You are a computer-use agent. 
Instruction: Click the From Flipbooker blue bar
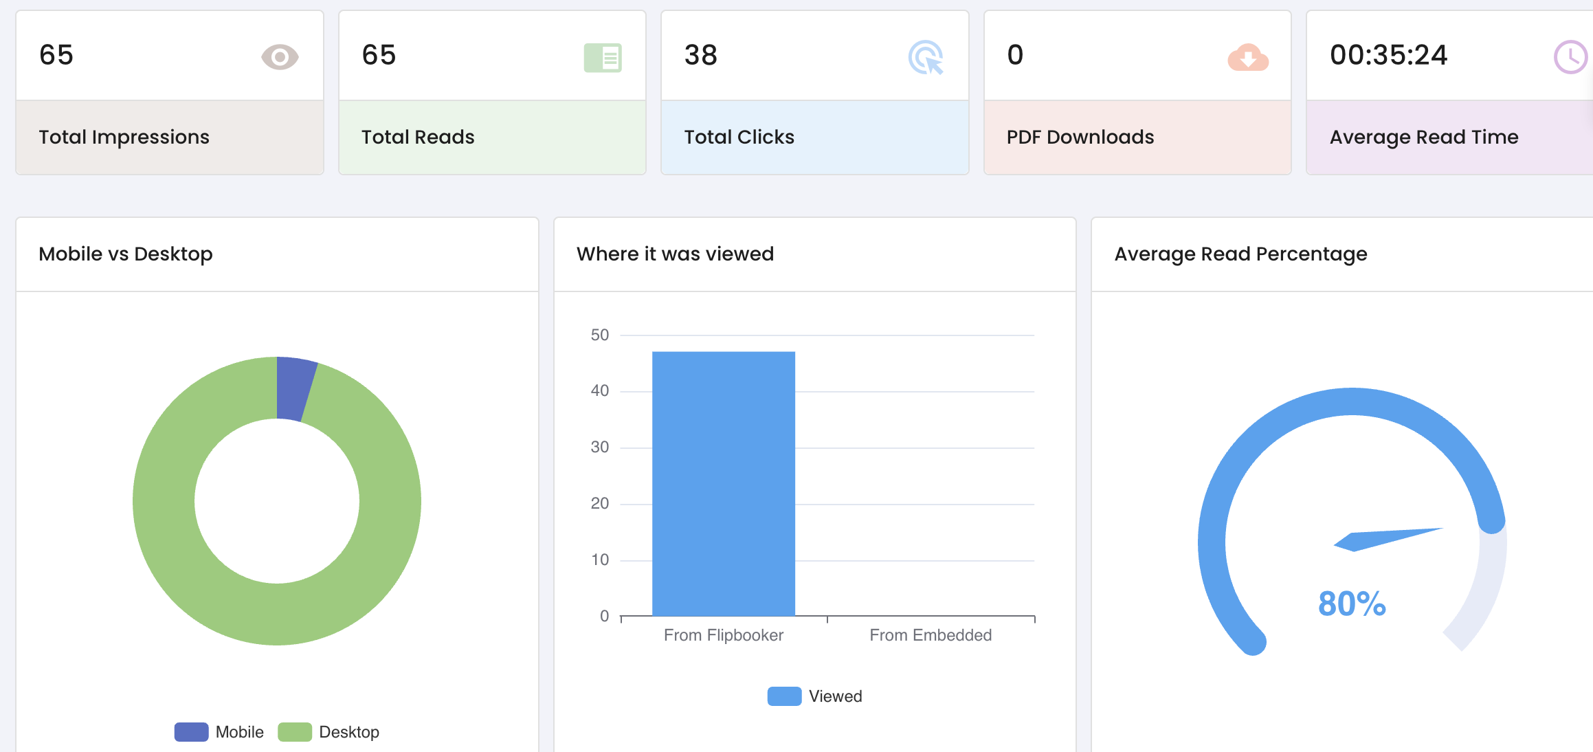(x=723, y=481)
